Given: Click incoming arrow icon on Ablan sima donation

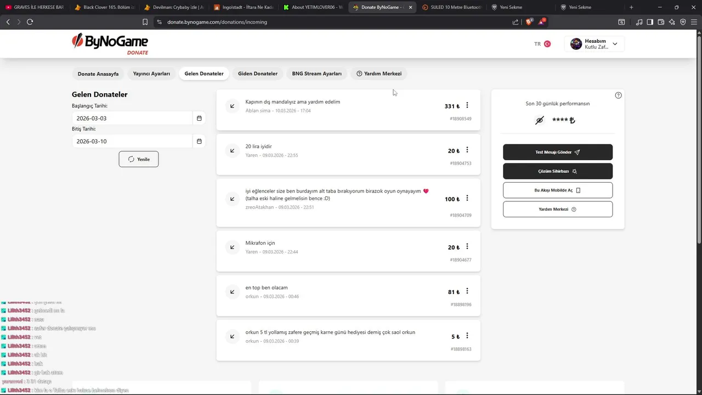Looking at the screenshot, I should tap(233, 106).
